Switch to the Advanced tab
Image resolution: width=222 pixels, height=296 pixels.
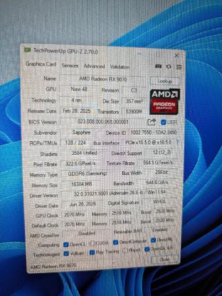tap(94, 66)
